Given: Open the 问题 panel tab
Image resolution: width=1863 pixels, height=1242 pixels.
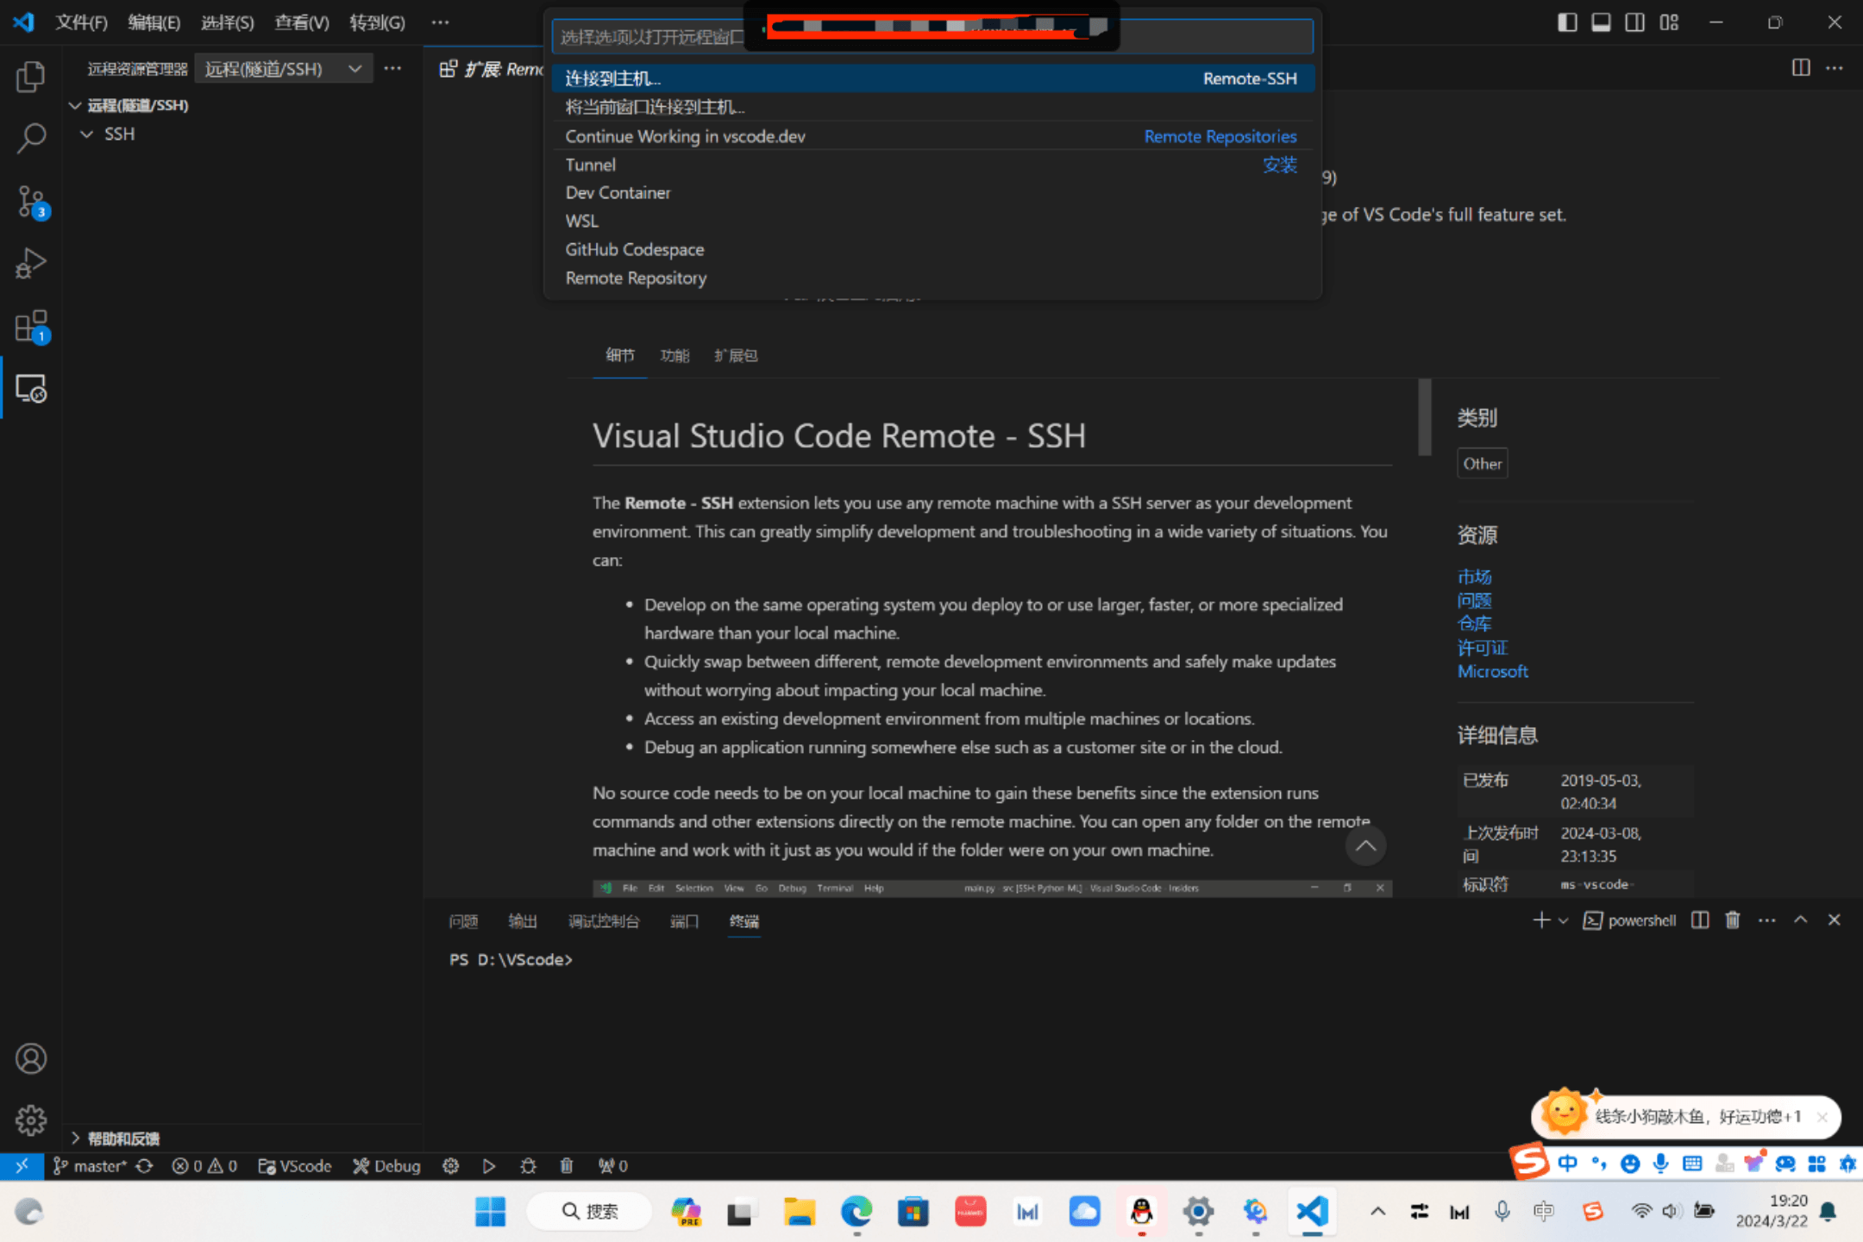Looking at the screenshot, I should tap(463, 921).
